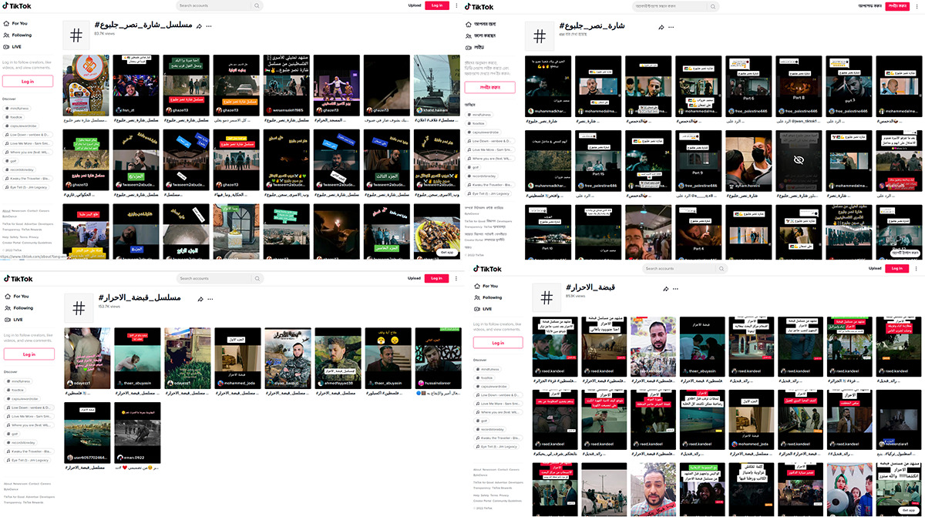This screenshot has height=520, width=925.
Task: Open the three-dot header menu on the 85.9K-views page
Action: (916, 269)
